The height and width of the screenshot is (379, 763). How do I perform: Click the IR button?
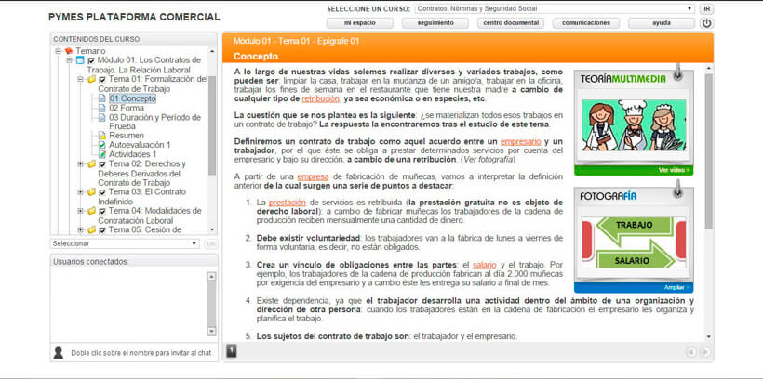point(706,8)
